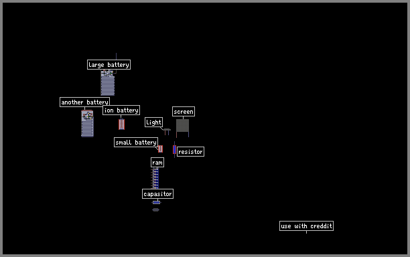Select the gray hexagon shape below the capacitor
The height and width of the screenshot is (257, 410).
pos(156,209)
